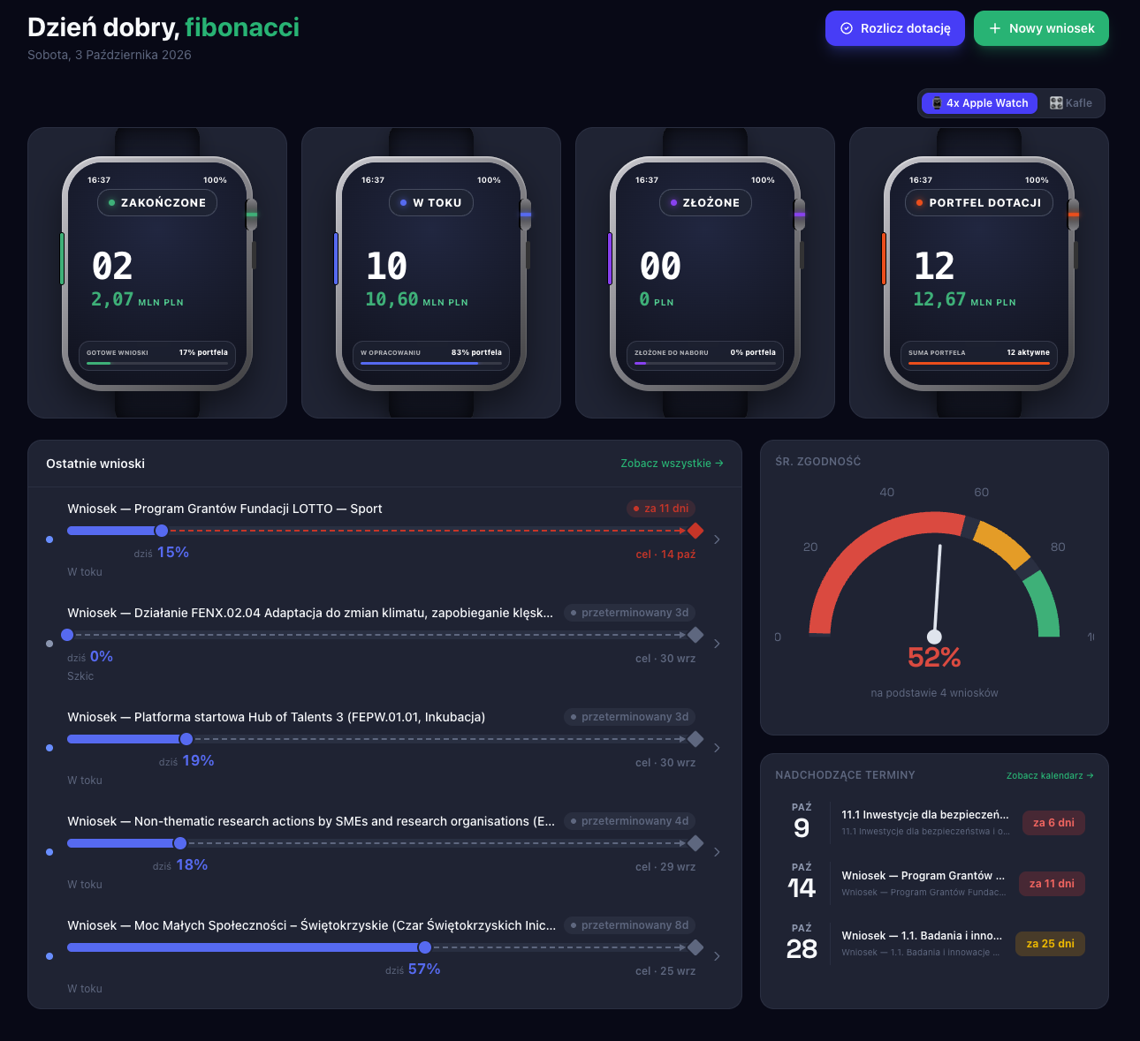
Task: Expand the FENX.02.04 row chevron
Action: 717,644
